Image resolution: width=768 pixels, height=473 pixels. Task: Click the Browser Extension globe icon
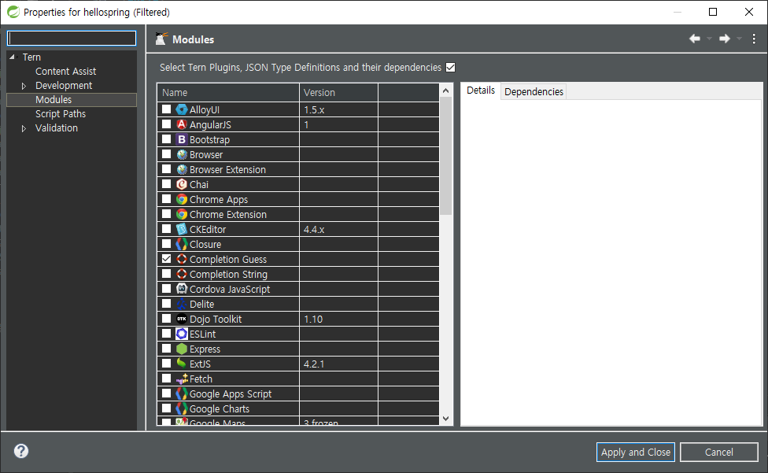[182, 169]
